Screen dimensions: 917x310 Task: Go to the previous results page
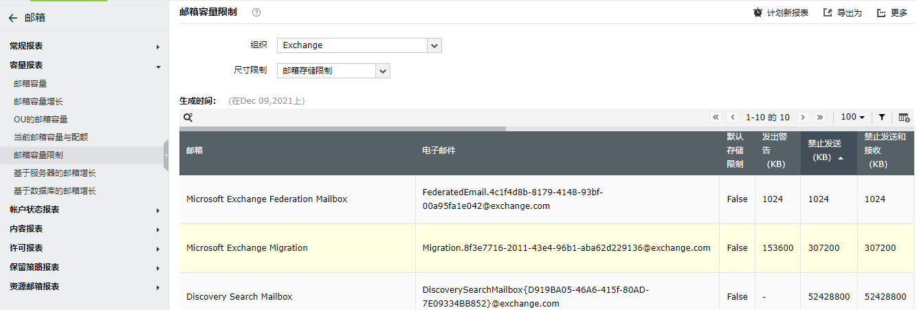tap(733, 118)
